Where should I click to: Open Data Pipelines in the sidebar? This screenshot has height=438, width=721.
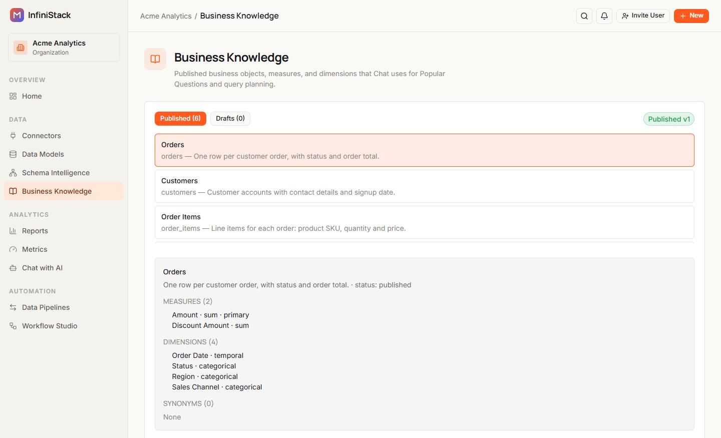(x=64, y=307)
